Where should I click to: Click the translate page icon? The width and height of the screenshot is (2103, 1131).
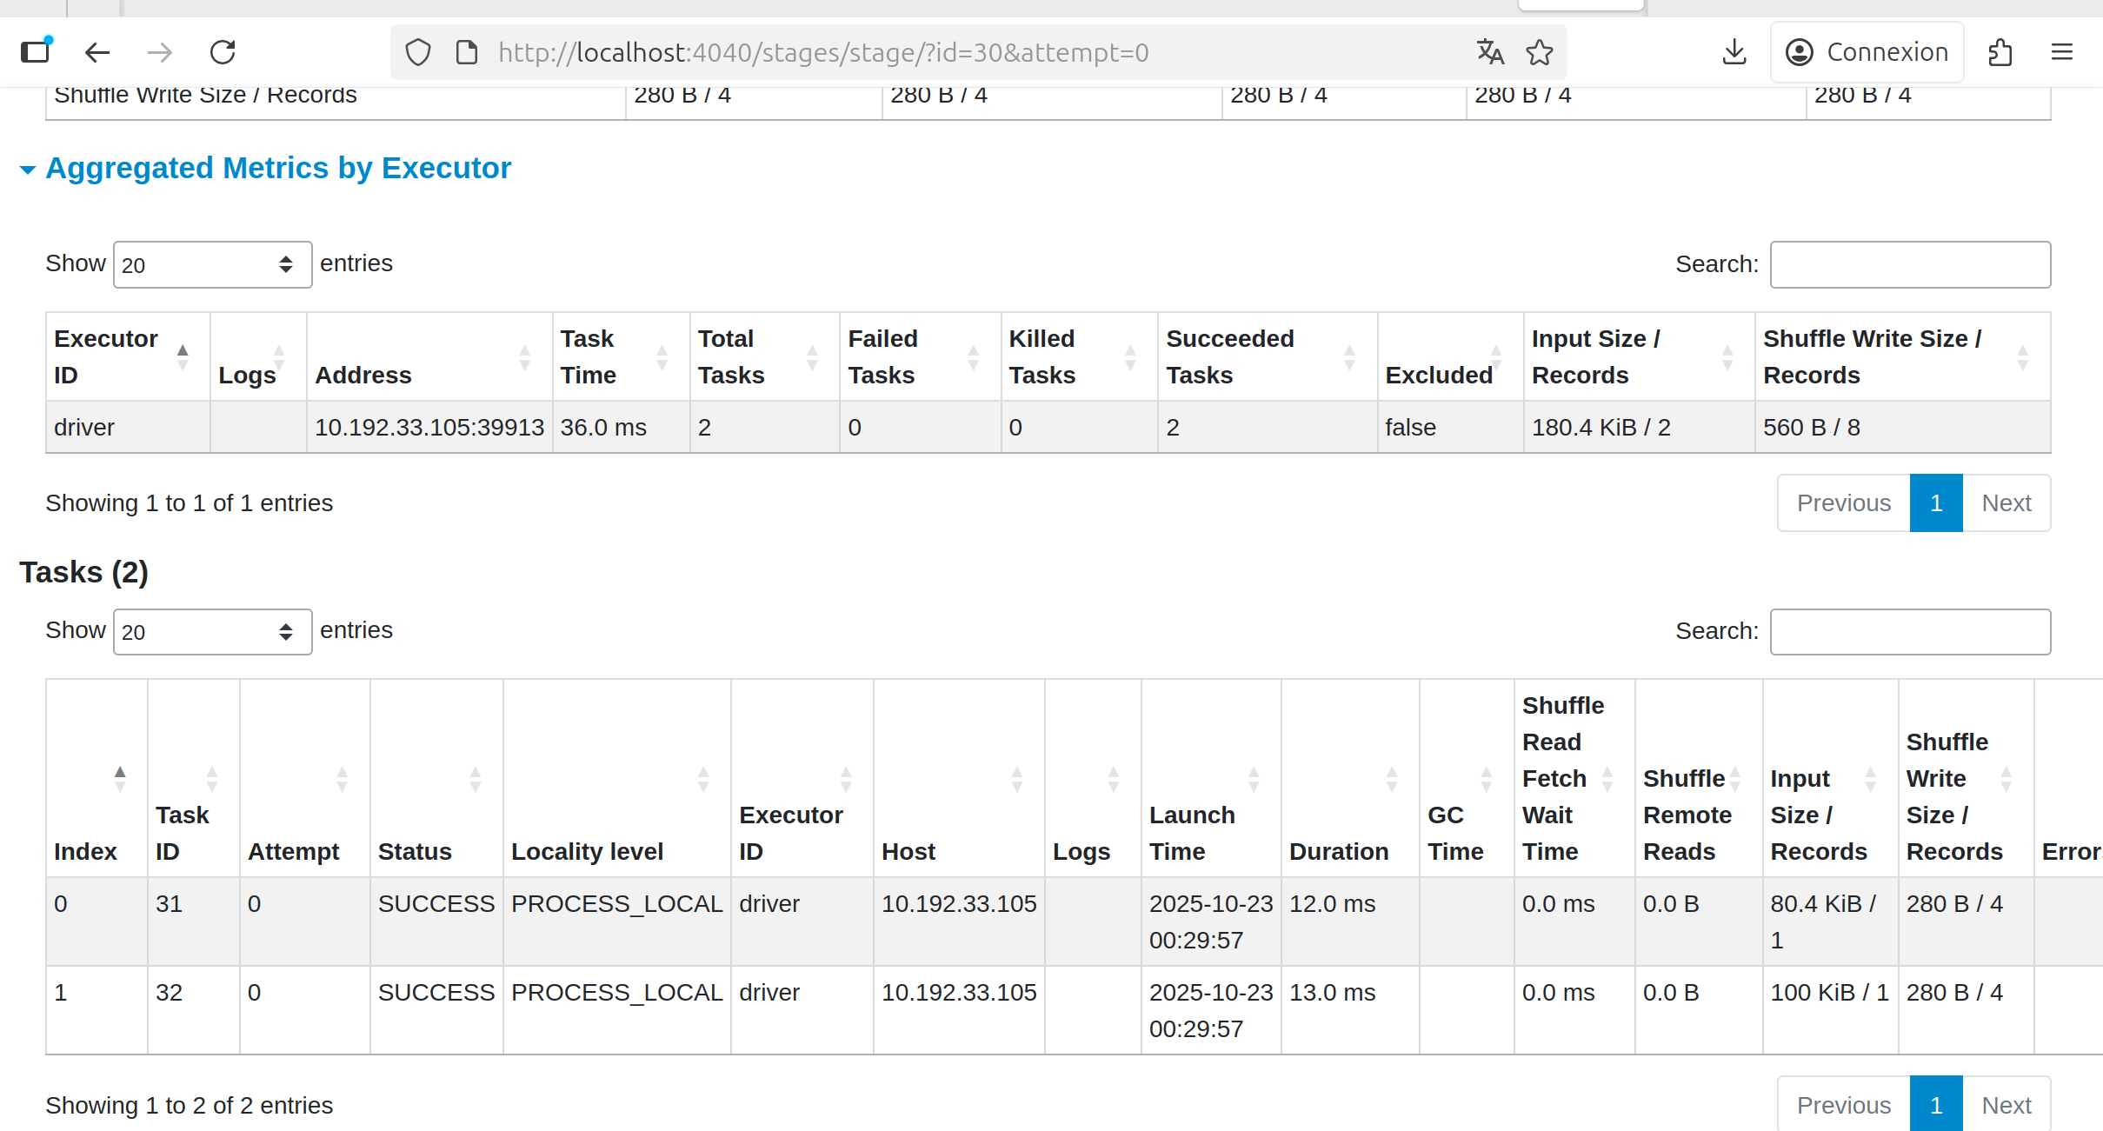point(1490,52)
